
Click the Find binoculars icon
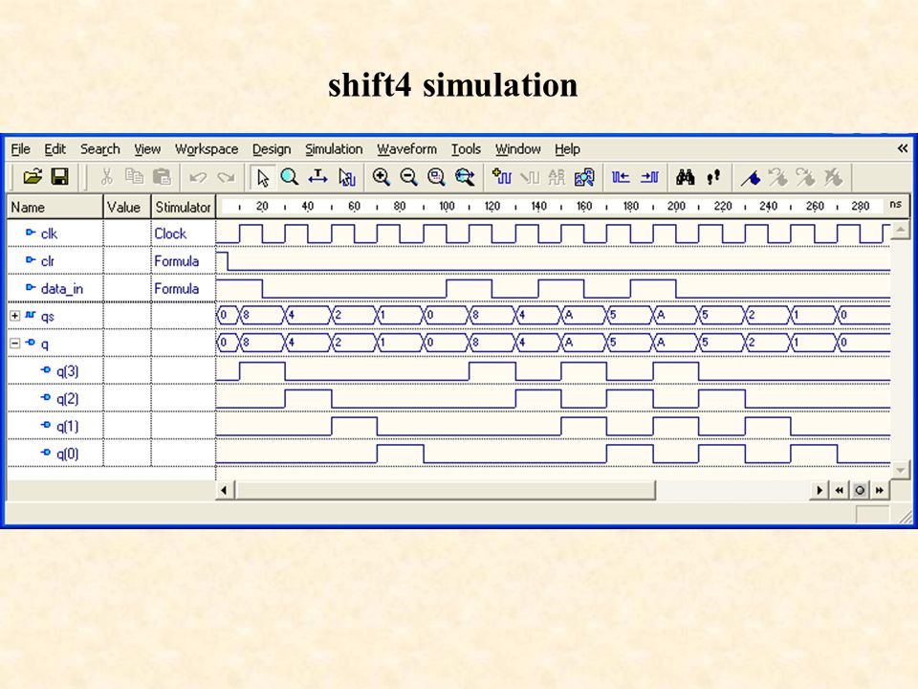pyautogui.click(x=685, y=177)
